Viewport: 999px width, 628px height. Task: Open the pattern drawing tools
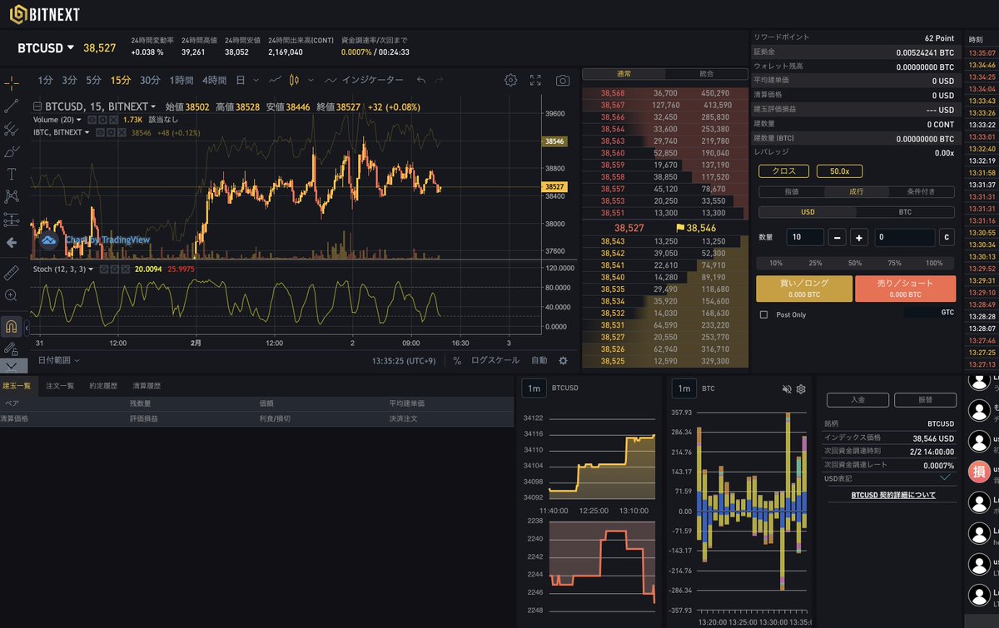point(12,196)
